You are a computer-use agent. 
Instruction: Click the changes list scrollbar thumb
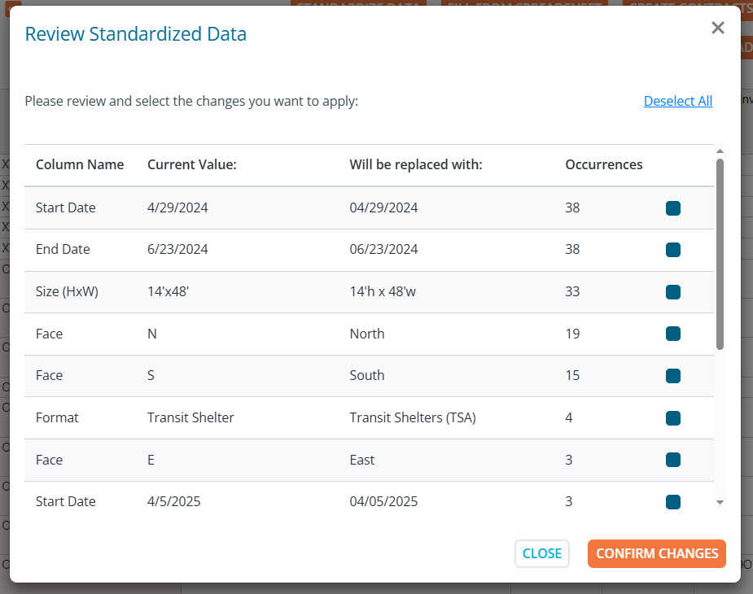click(719, 252)
